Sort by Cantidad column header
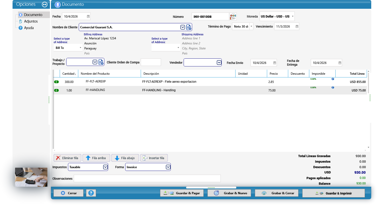This screenshot has width=377, height=205. [69, 74]
